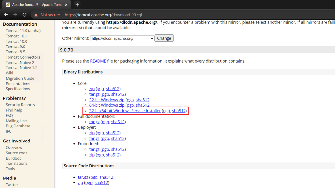Image resolution: width=335 pixels, height=188 pixels.
Task: Open Tomcat 11.0 (alpha) documentation
Action: point(23,31)
